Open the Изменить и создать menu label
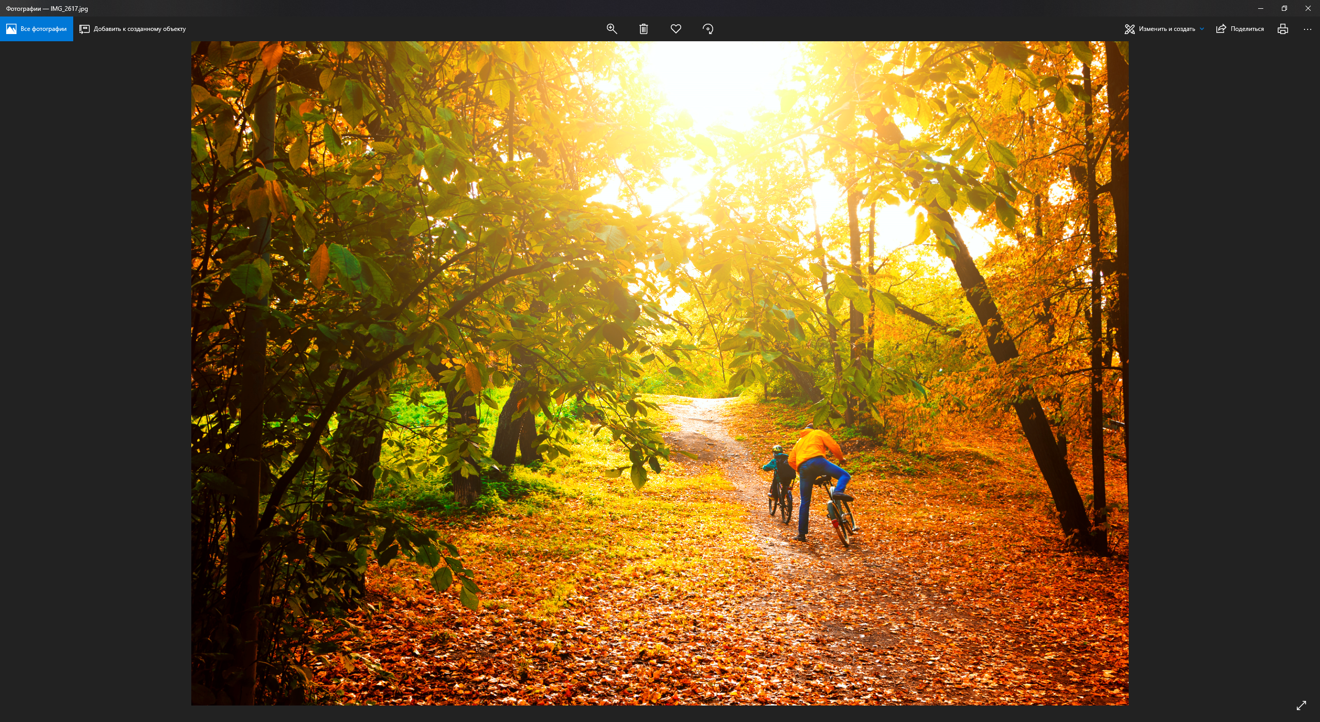The width and height of the screenshot is (1320, 722). coord(1166,29)
